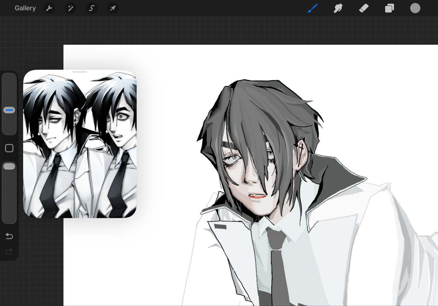This screenshot has width=438, height=306.
Task: Activate the Transform arrow tool
Action: tap(113, 8)
